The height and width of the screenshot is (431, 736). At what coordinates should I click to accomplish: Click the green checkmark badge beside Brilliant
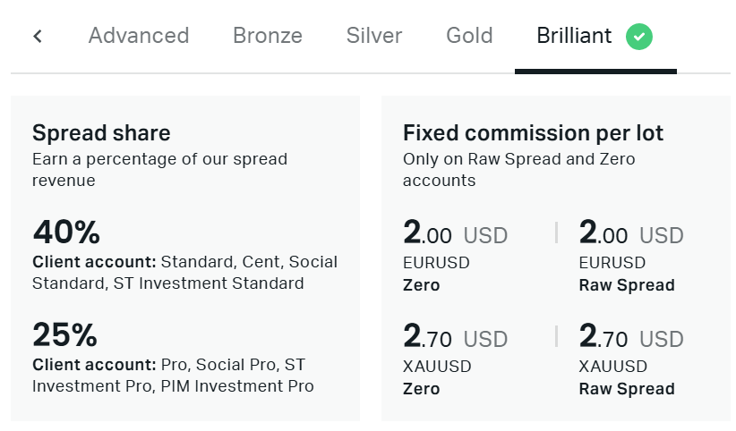click(638, 37)
